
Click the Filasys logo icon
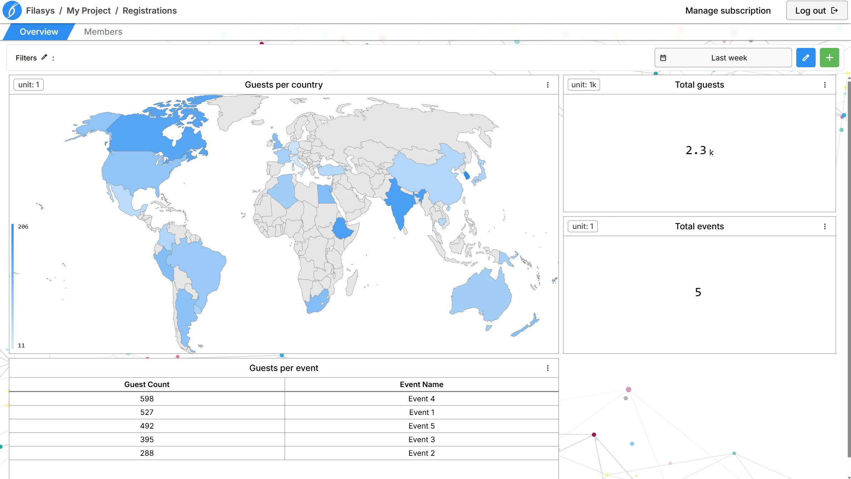click(x=12, y=10)
